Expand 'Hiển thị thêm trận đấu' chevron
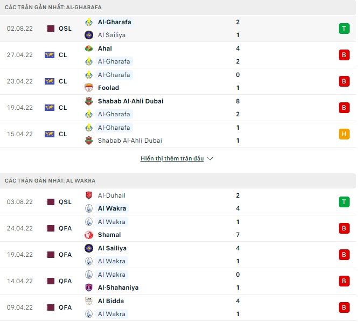Image resolution: width=362 pixels, height=322 pixels. click(210, 159)
